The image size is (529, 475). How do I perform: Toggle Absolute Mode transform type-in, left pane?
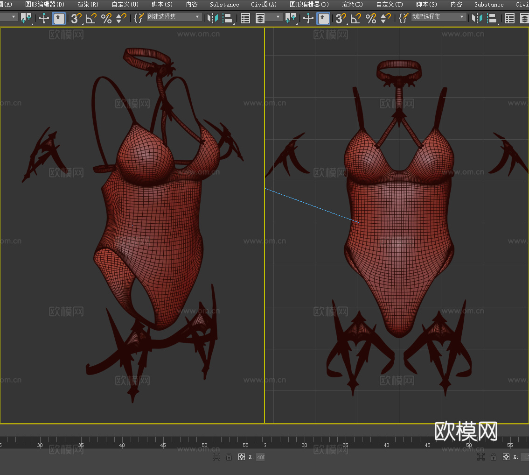click(242, 457)
